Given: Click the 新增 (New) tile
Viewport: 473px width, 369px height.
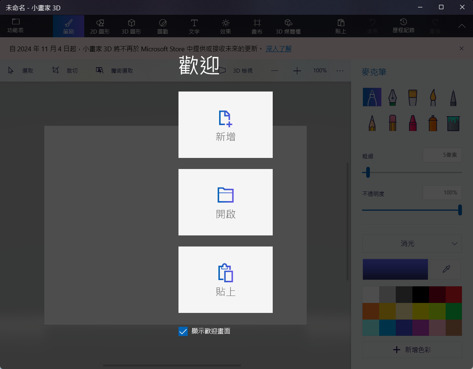Looking at the screenshot, I should (225, 125).
